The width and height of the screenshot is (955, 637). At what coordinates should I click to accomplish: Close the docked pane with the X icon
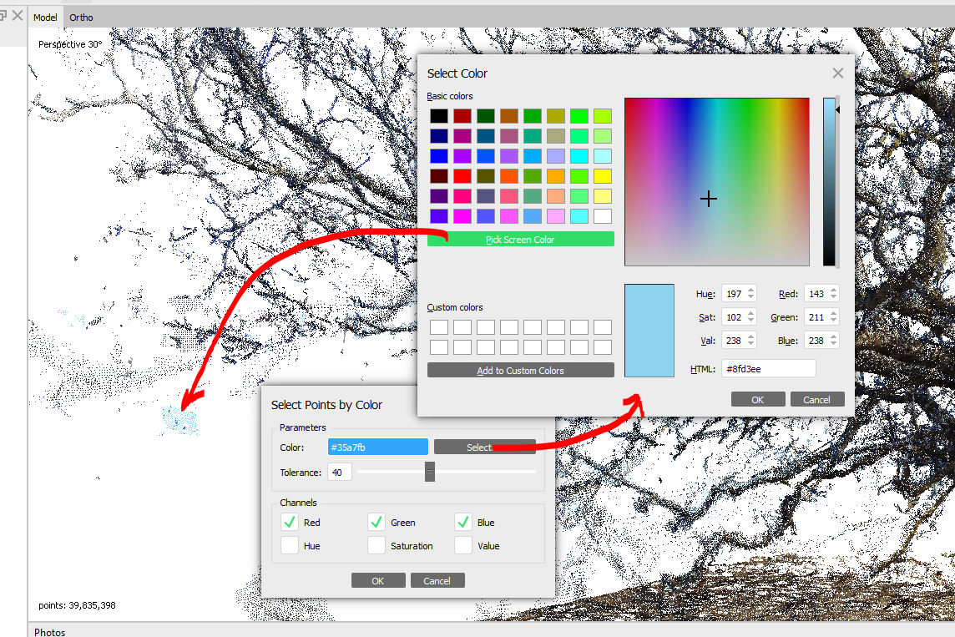pos(18,15)
